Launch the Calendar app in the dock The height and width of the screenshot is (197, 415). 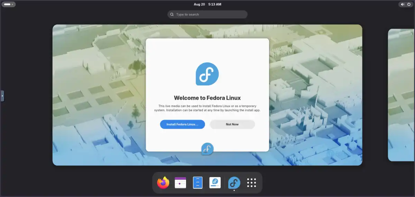[x=181, y=183]
